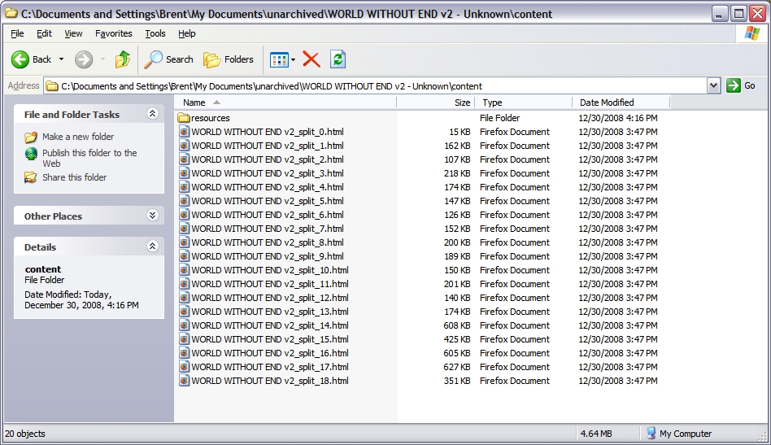
Task: Click the Forward arrow icon
Action: 84,59
